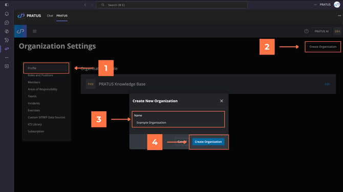Switch to the Chat tab
The image size is (343, 192).
(x=50, y=16)
